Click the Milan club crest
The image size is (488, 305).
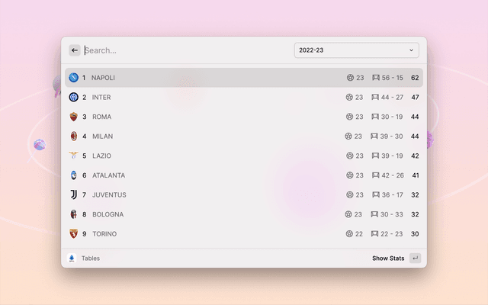(74, 136)
